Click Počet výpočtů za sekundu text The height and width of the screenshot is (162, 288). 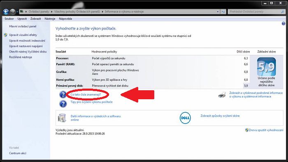109,58
